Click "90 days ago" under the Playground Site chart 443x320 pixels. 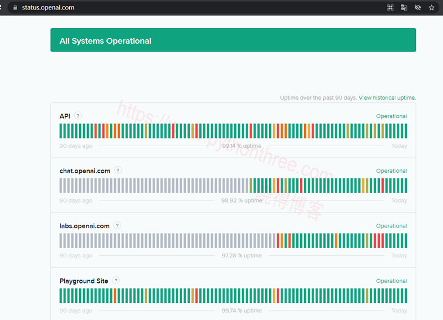(x=76, y=311)
